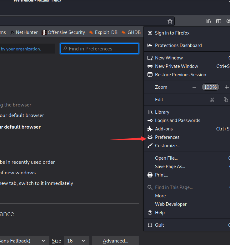Open the Library toolbar icon
The image size is (230, 245).
point(209,21)
